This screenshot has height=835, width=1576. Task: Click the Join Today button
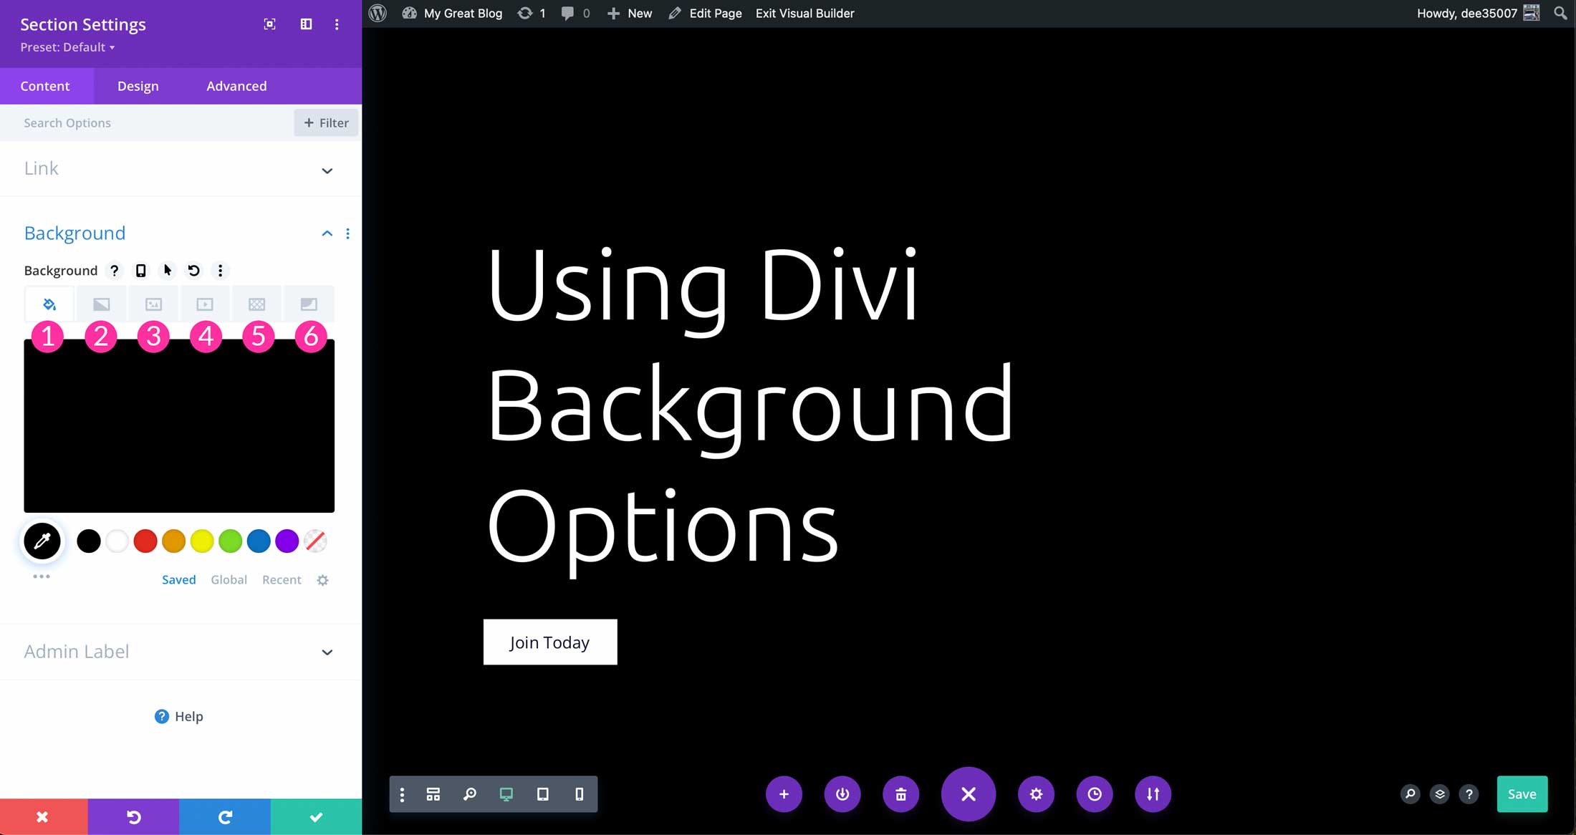click(549, 641)
